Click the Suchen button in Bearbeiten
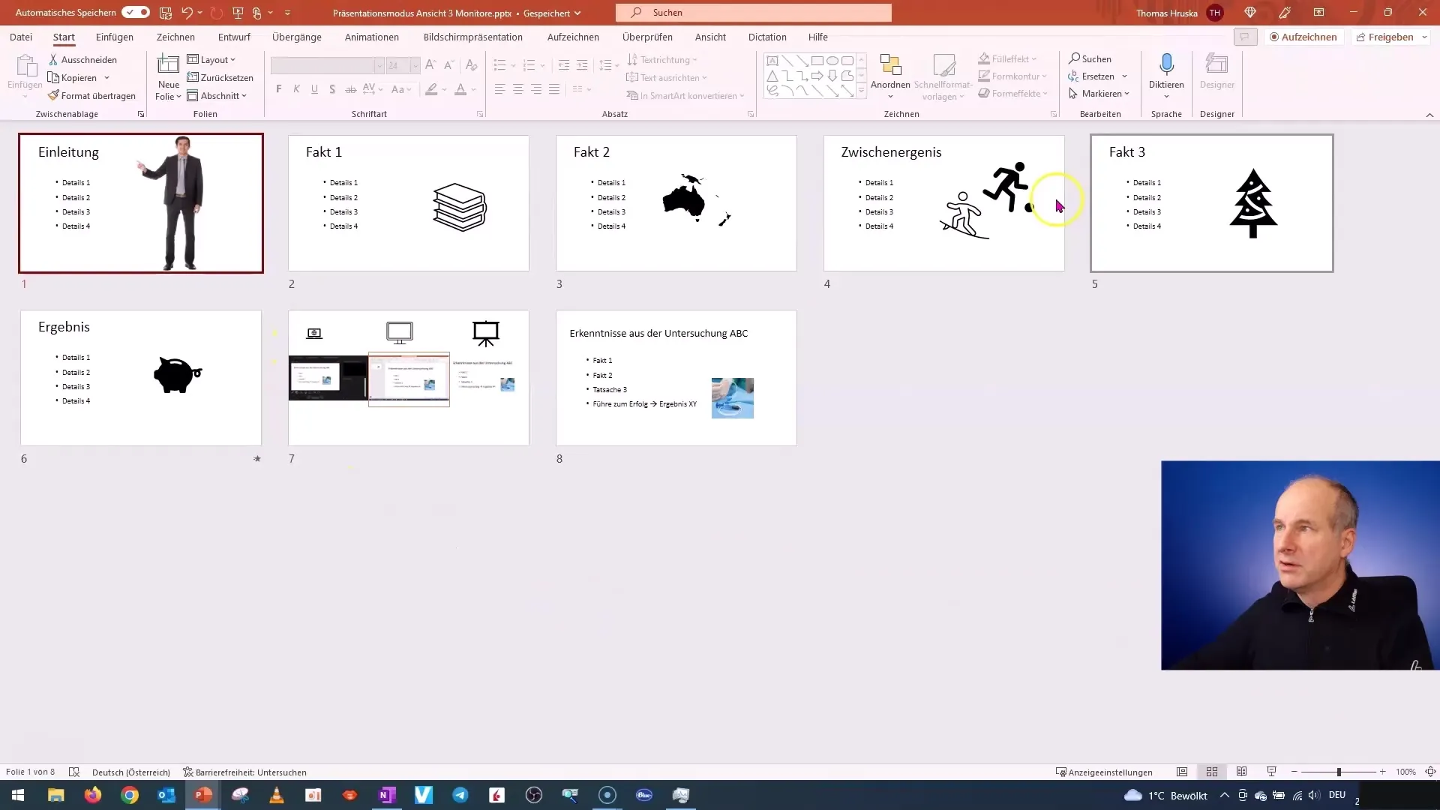1440x810 pixels. [x=1090, y=59]
